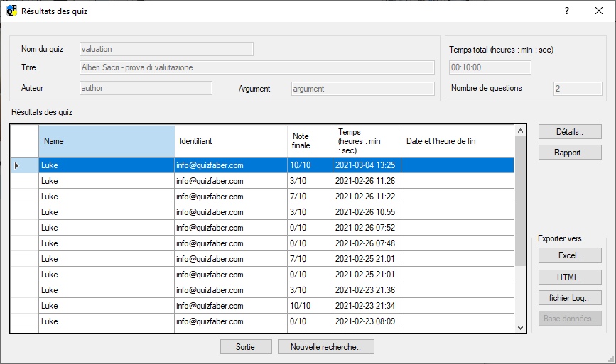Export to fichier Log
Image resolution: width=616 pixels, height=364 pixels.
[570, 298]
